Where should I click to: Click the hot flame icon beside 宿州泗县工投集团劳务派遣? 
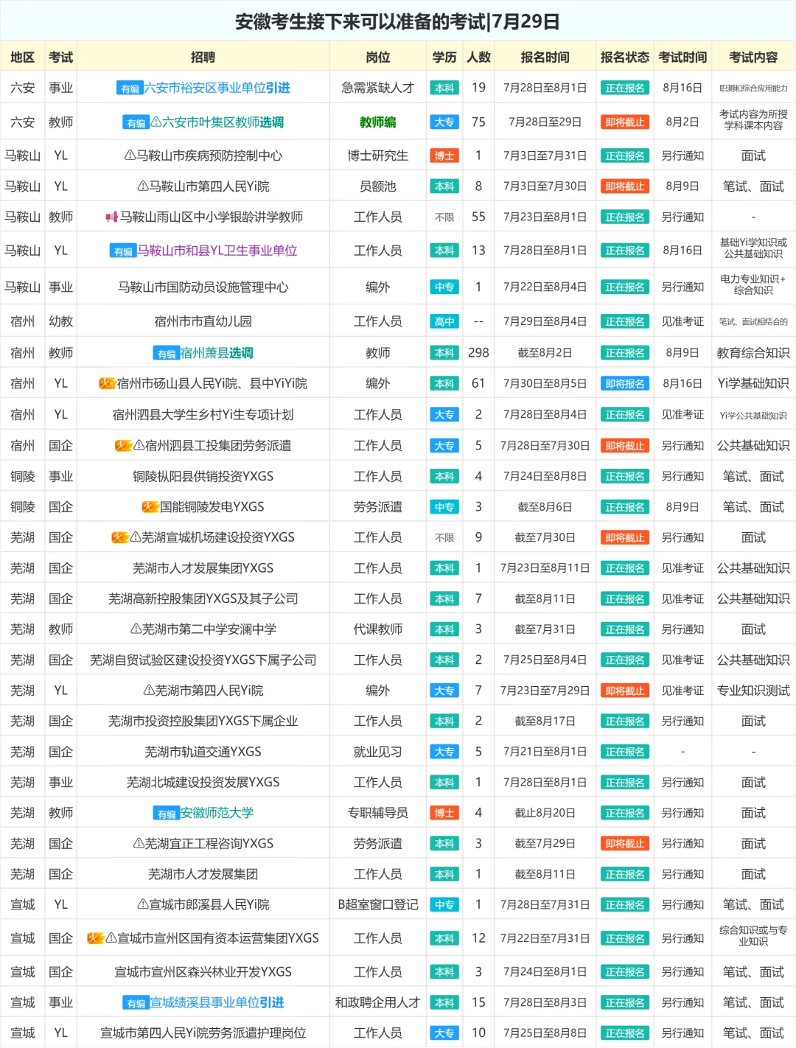click(123, 446)
